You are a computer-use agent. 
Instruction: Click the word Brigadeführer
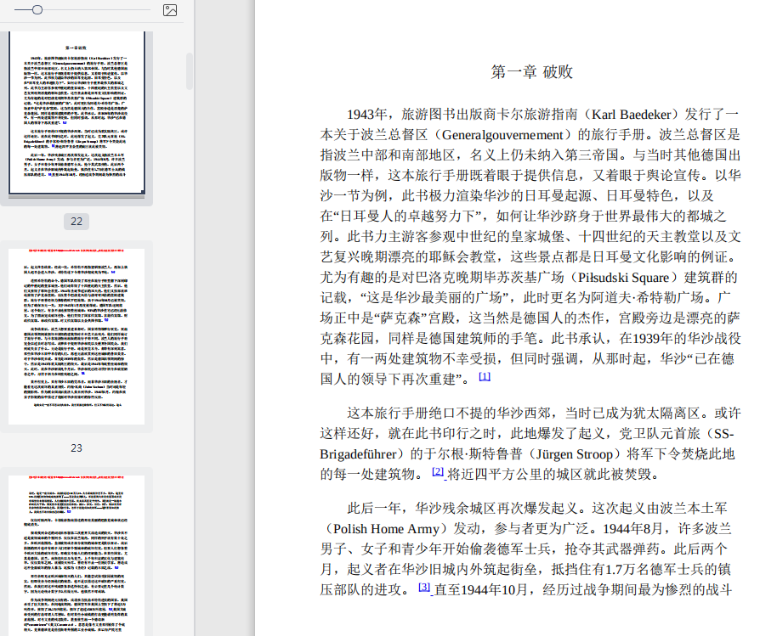pos(358,454)
